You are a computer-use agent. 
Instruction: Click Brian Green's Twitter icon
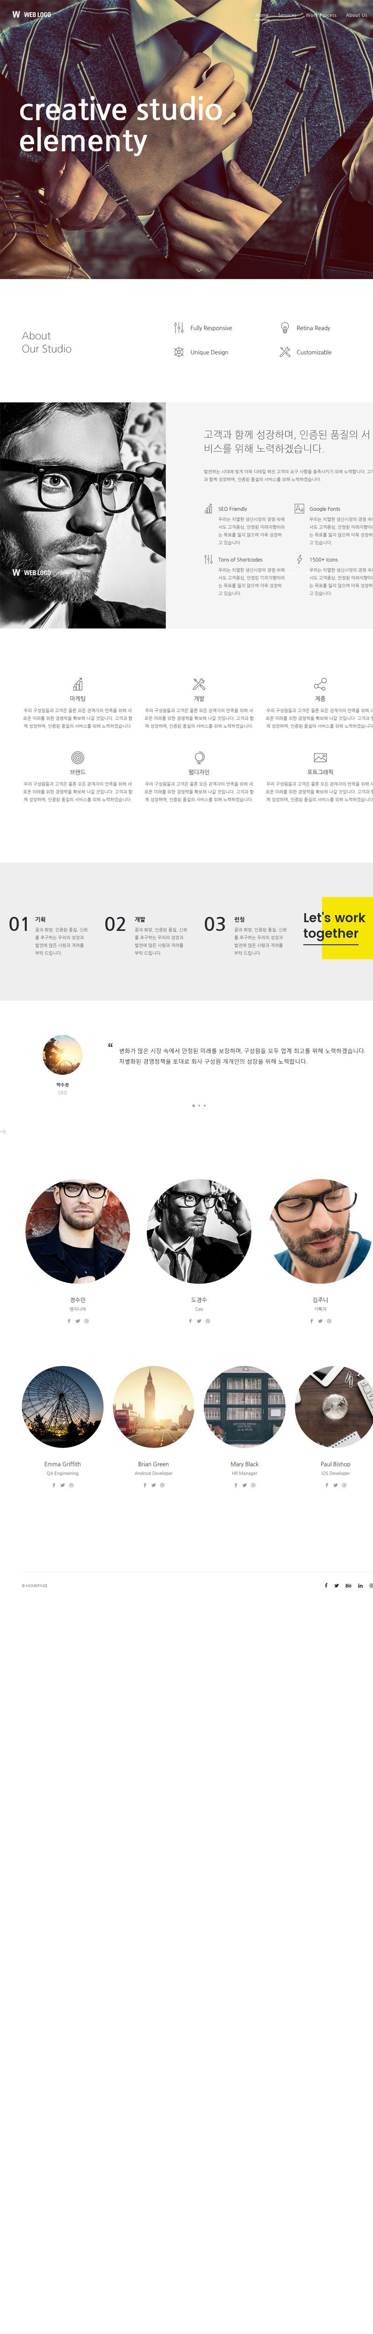point(154,1485)
